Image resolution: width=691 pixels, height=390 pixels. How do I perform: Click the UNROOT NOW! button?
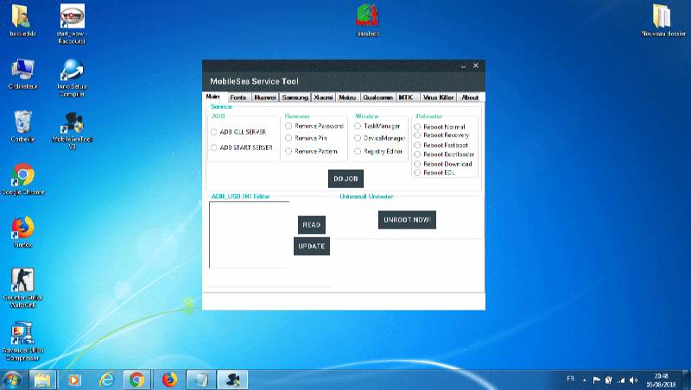click(407, 220)
